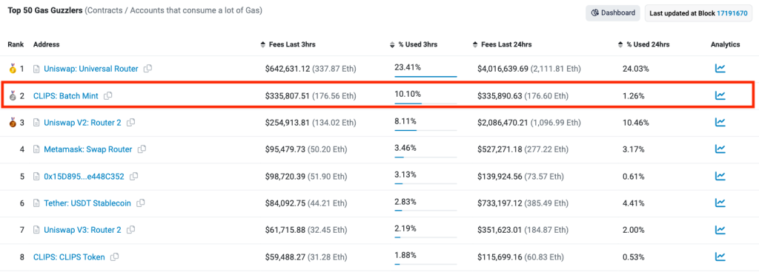Screen dimensions: 759x275
Task: Open Metamask: Swap Router address link
Action: tap(87, 149)
